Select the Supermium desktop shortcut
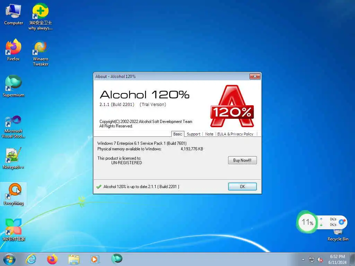This screenshot has width=355, height=266. pyautogui.click(x=14, y=86)
